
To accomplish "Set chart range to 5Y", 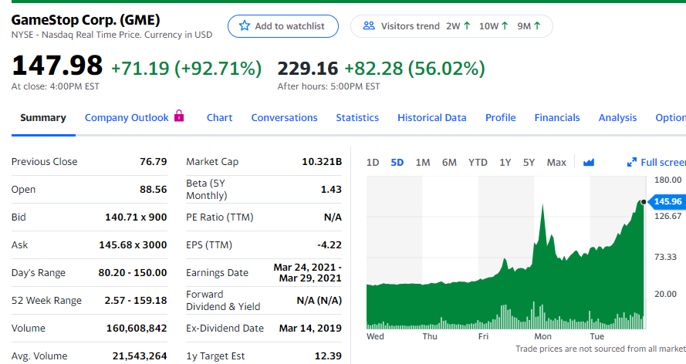I will click(529, 163).
